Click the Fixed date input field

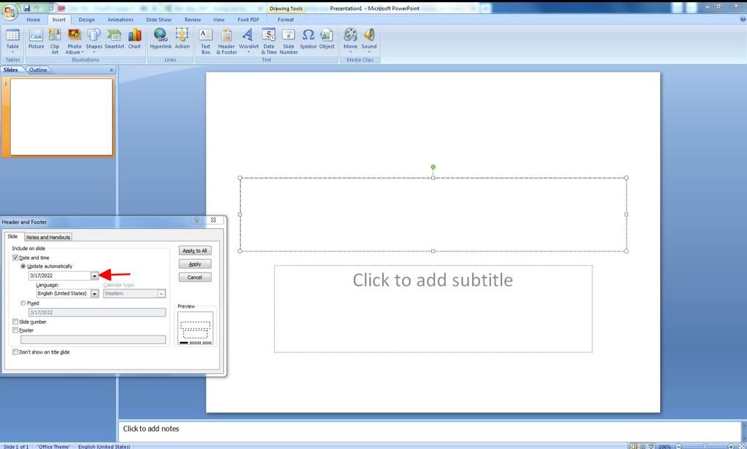coord(97,313)
